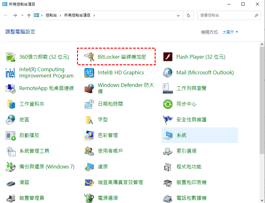Open 備份與還原 (Windows 7) icon
The width and height of the screenshot is (265, 203).
click(11, 167)
